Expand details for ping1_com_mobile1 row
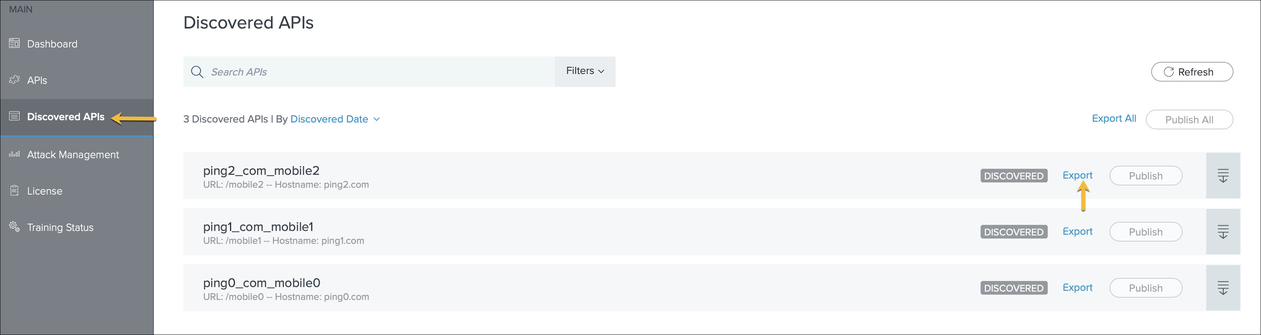This screenshot has height=335, width=1261. (1222, 232)
